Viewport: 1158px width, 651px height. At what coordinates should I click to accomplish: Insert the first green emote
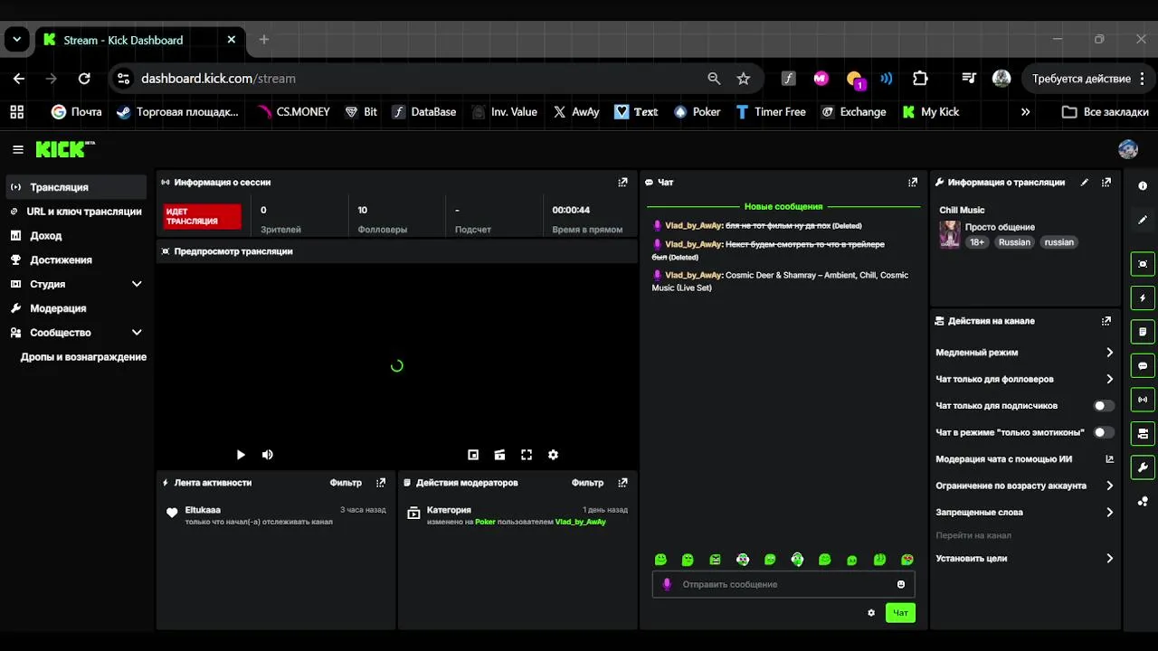click(x=660, y=560)
